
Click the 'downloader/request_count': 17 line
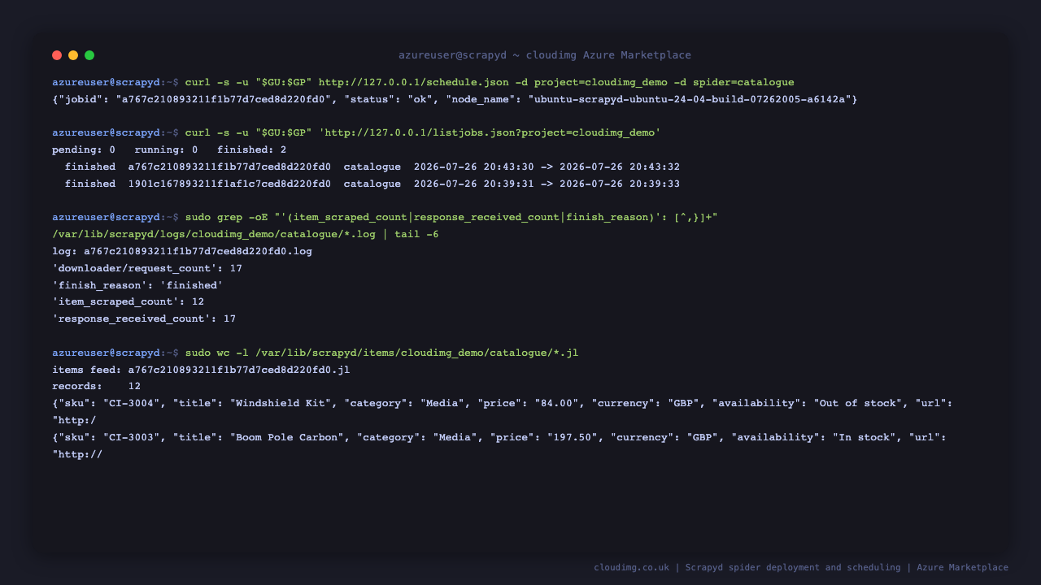(x=147, y=268)
